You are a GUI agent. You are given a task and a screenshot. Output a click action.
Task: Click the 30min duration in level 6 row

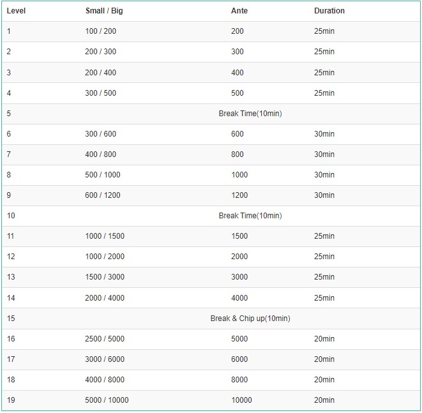[x=324, y=134]
